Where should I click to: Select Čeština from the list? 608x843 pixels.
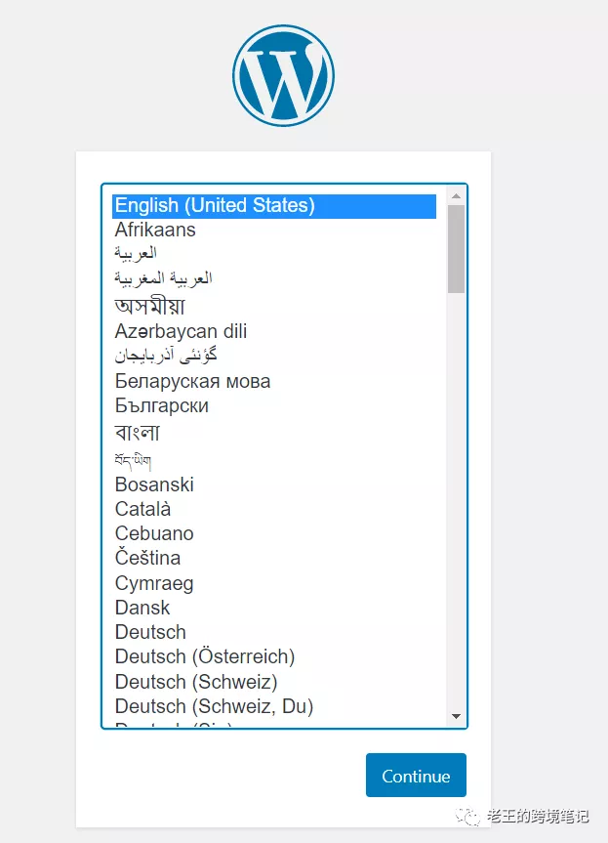pyautogui.click(x=147, y=558)
